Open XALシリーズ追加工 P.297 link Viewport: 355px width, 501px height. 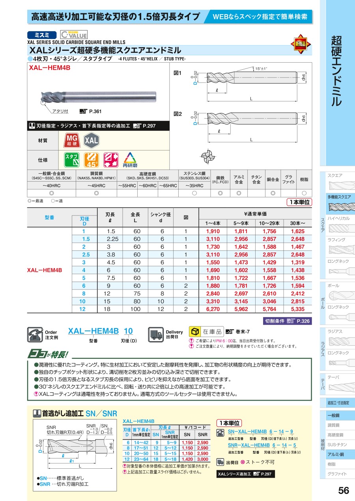[245, 474]
